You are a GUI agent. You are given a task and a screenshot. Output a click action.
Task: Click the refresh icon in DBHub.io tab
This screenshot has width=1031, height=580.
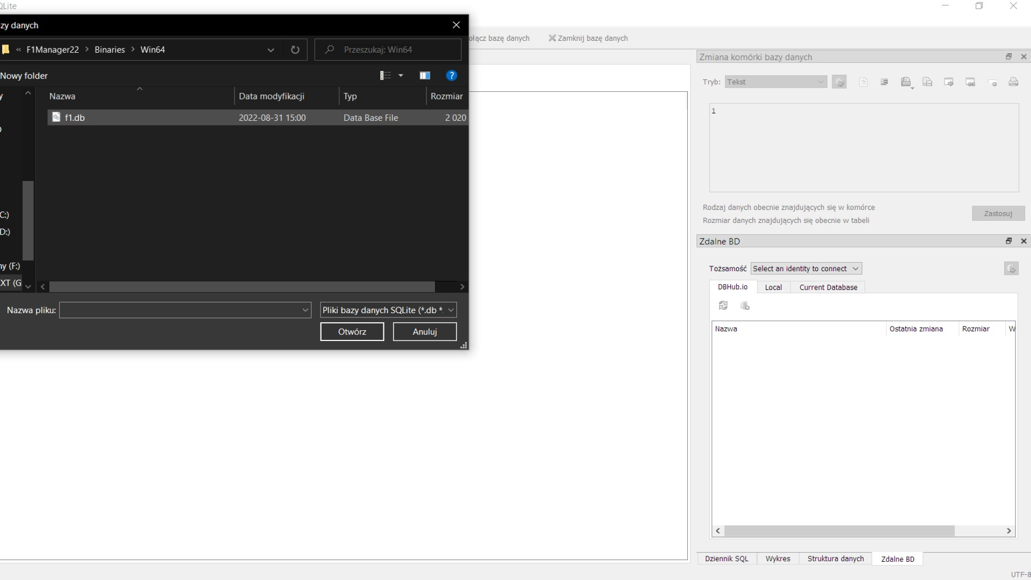click(723, 306)
